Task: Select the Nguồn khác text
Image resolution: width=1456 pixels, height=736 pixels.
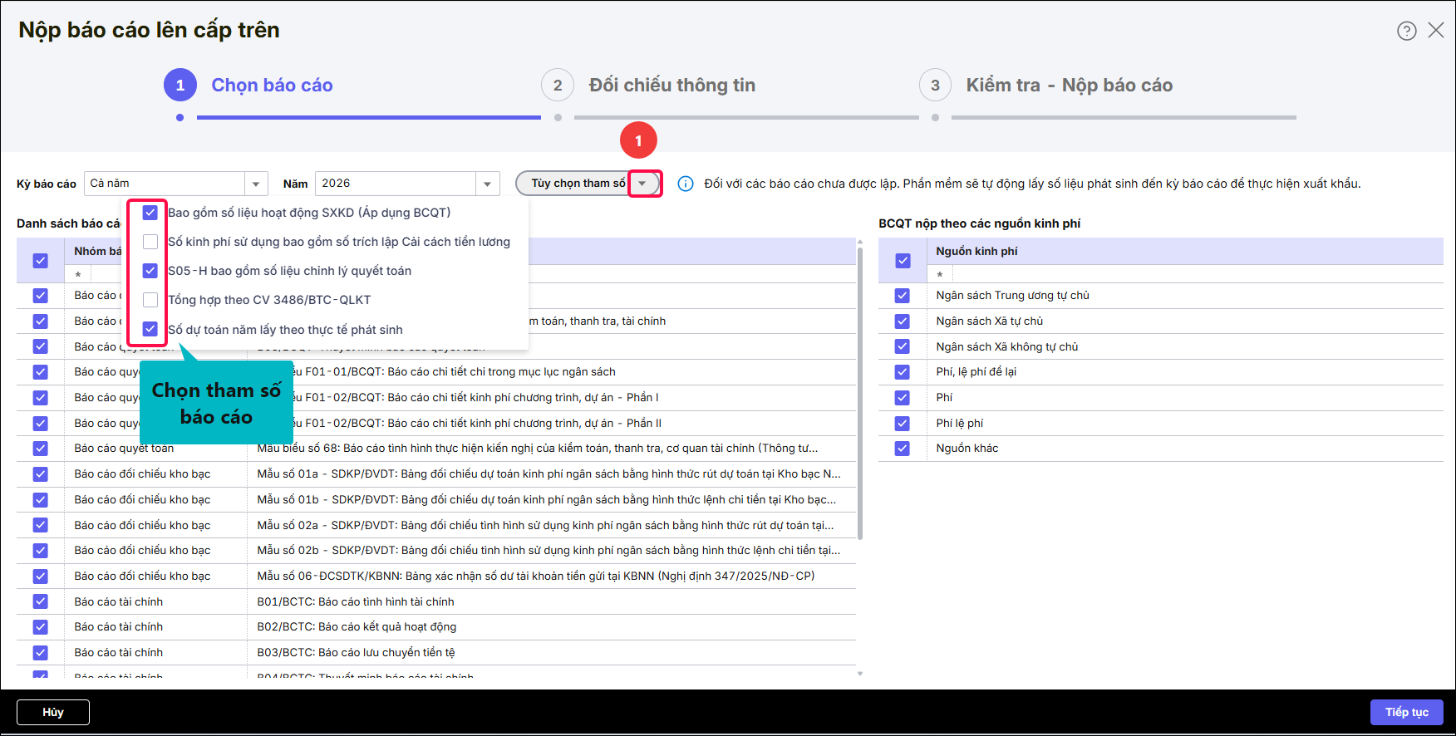Action: point(967,449)
